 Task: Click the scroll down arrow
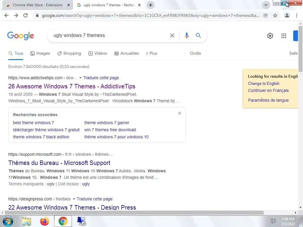click(x=301, y=208)
